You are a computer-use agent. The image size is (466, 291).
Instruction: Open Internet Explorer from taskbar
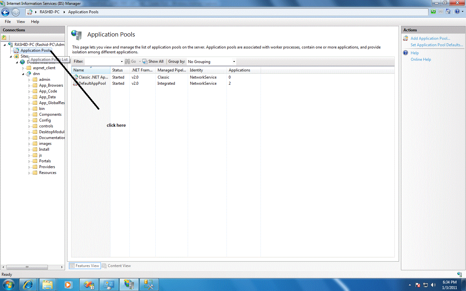pos(28,285)
